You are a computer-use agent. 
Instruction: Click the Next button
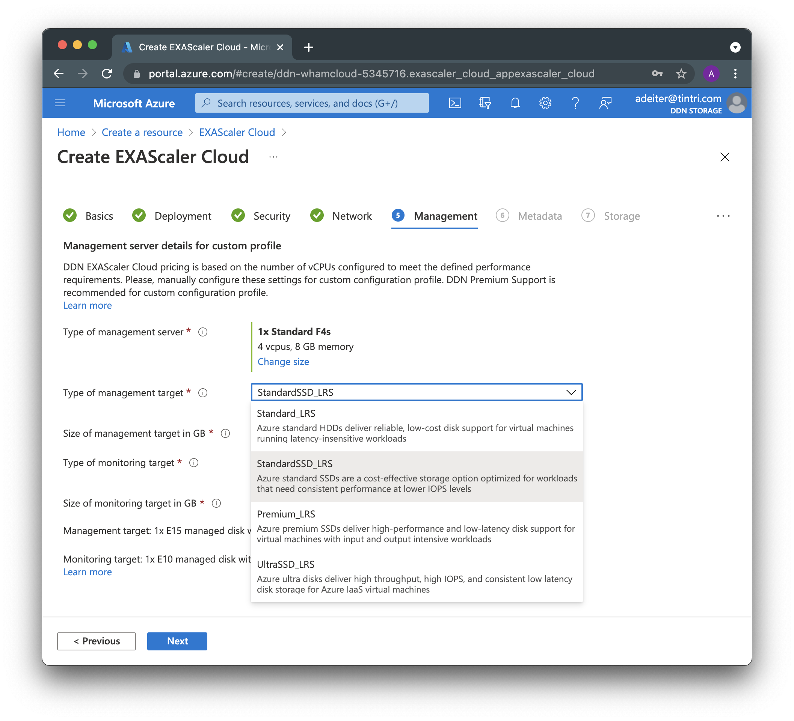point(177,641)
